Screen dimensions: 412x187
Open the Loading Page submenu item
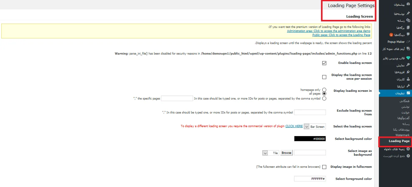pyautogui.click(x=399, y=141)
